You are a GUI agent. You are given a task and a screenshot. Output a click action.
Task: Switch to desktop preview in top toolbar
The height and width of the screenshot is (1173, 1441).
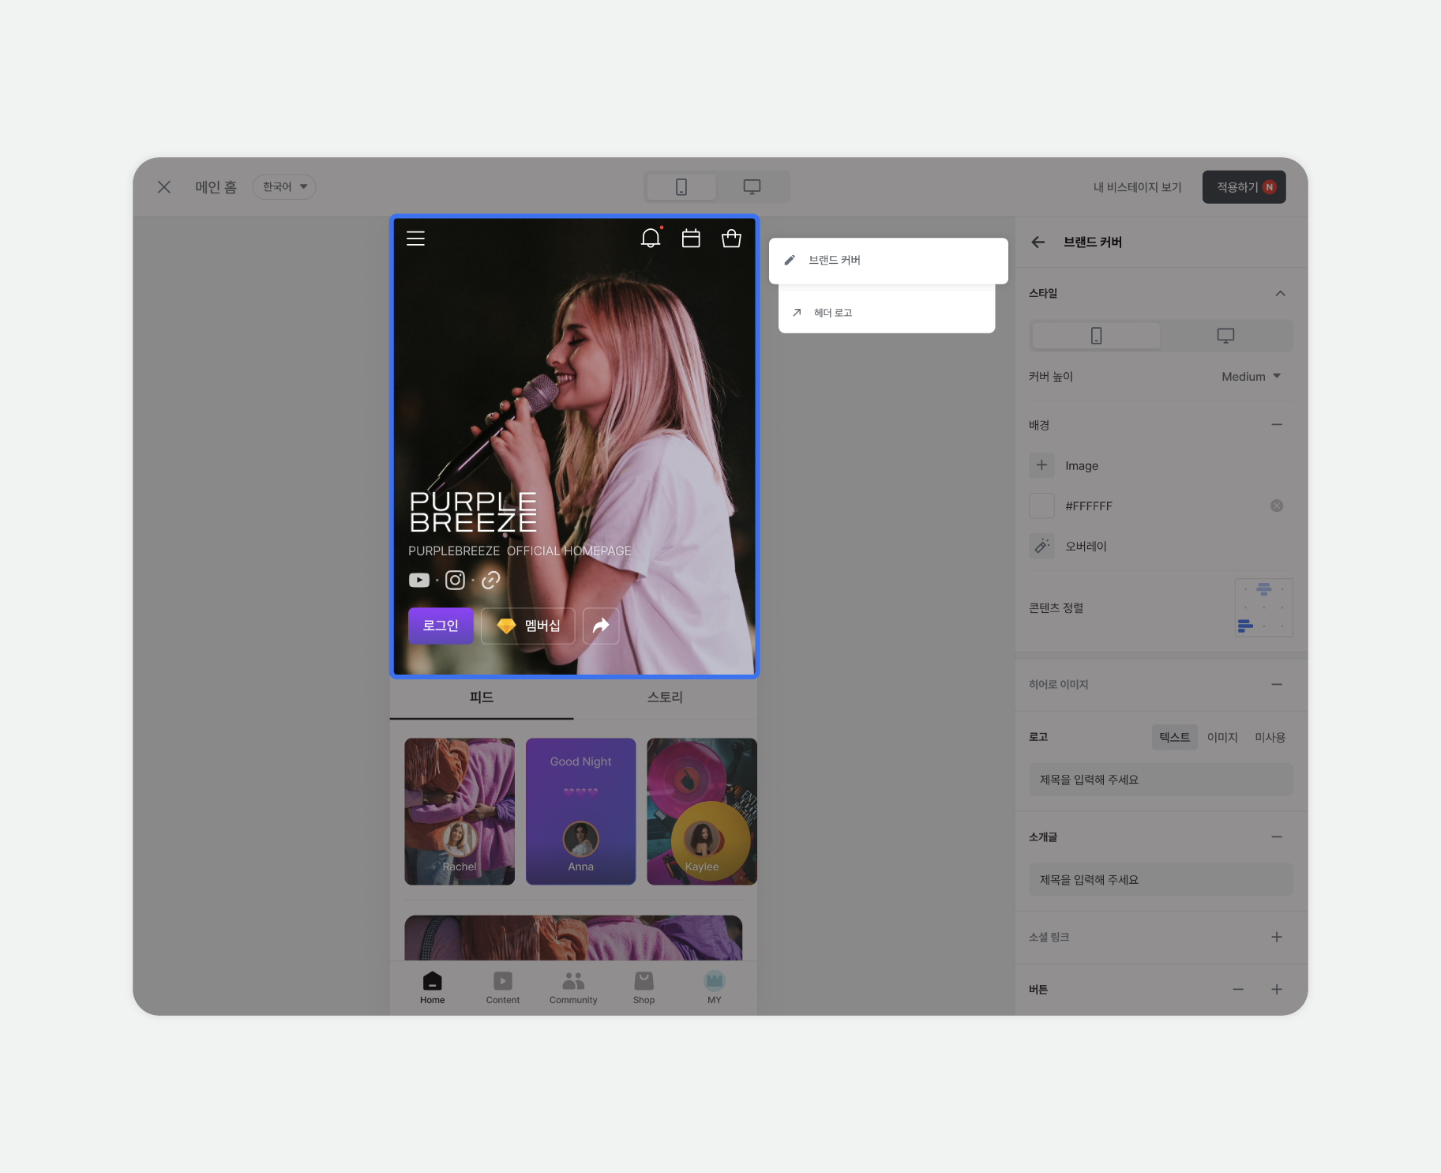click(x=752, y=187)
